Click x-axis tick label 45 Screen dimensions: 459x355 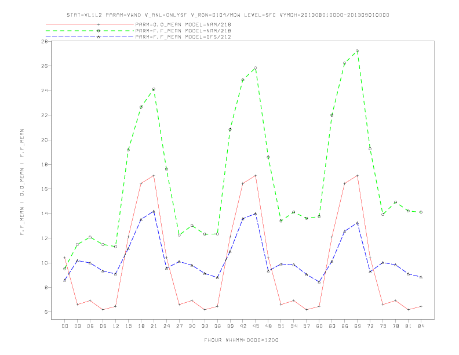tap(256, 326)
